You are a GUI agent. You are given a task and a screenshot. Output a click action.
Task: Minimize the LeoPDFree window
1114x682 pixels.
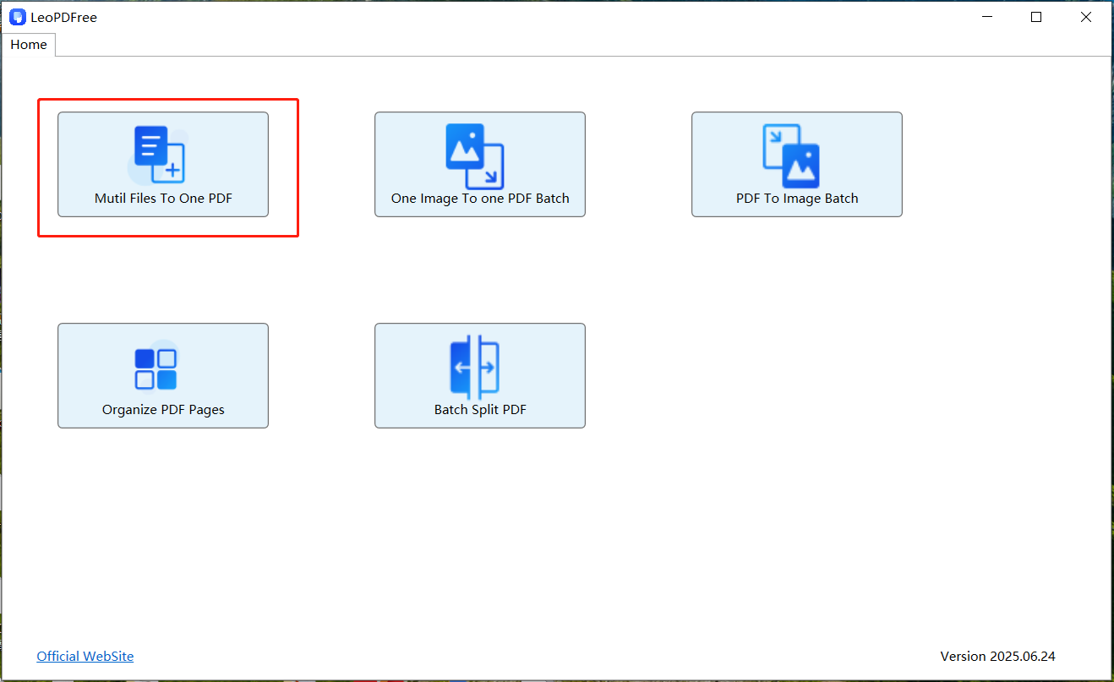[x=986, y=17]
